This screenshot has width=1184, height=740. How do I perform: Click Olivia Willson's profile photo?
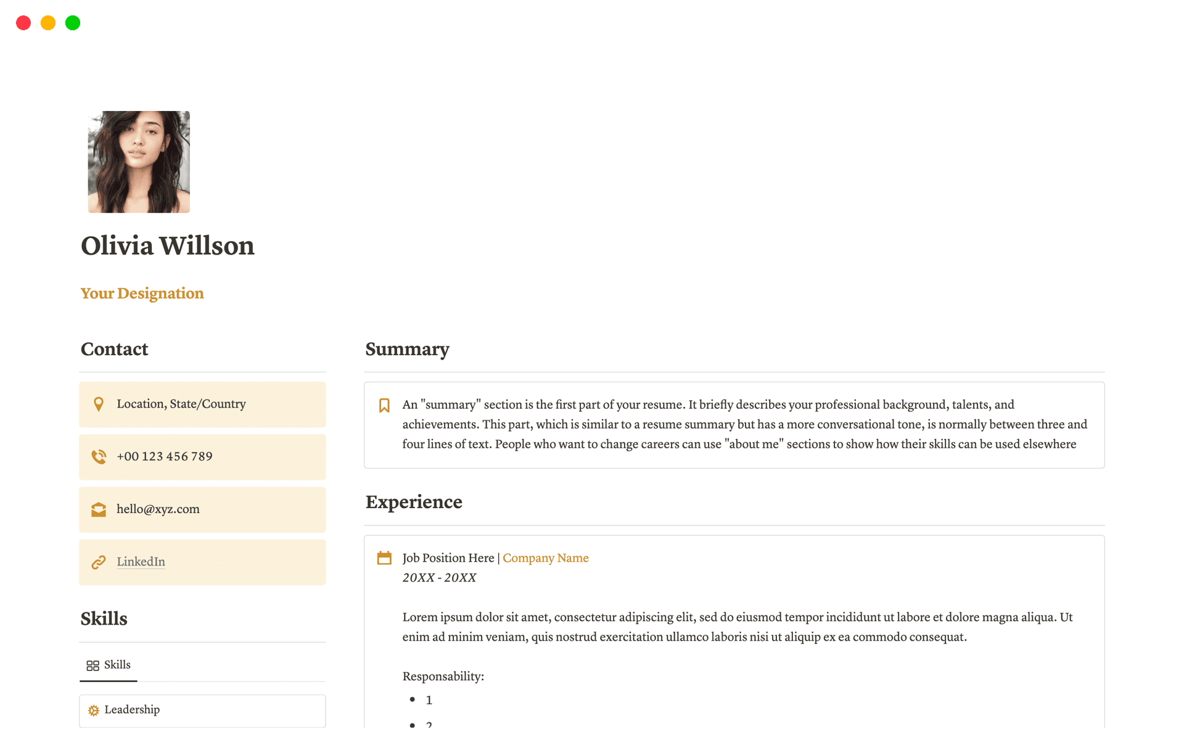(139, 162)
